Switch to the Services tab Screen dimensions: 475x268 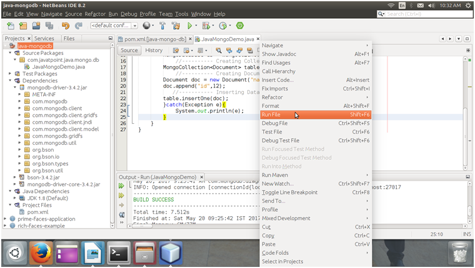[x=44, y=39]
